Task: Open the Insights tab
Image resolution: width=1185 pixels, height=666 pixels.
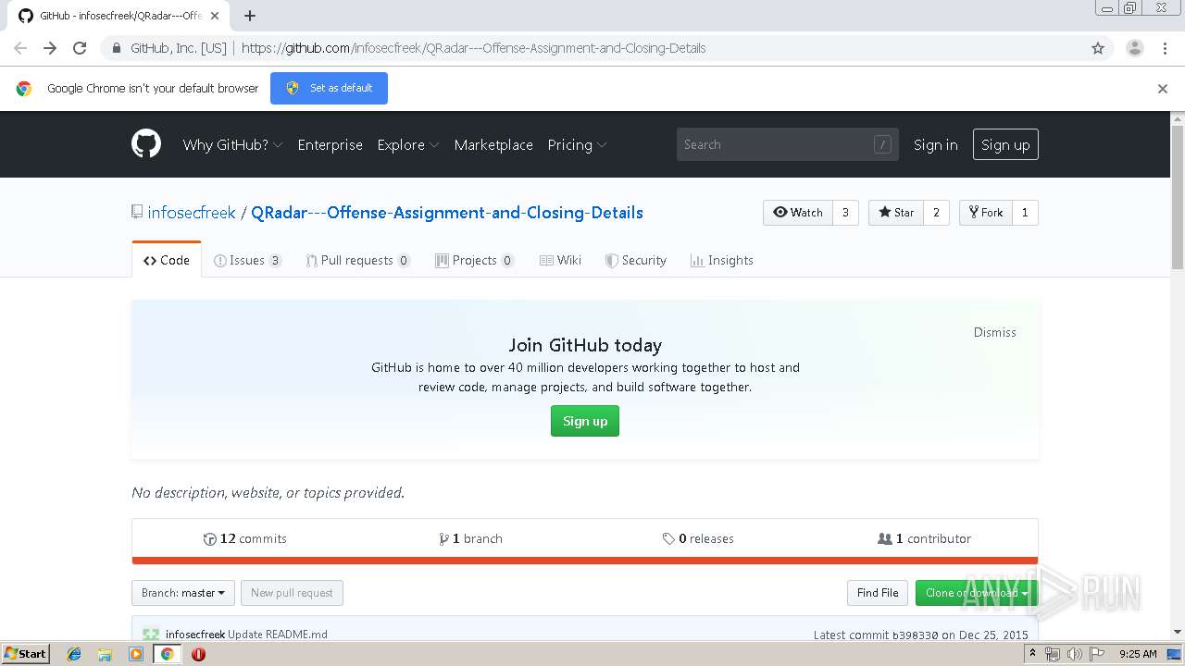Action: click(721, 260)
